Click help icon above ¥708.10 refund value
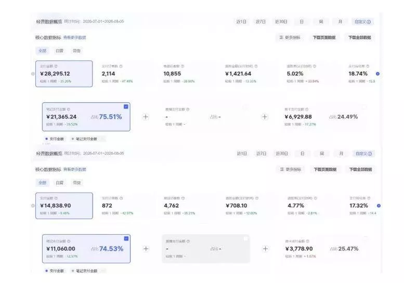404x283 pixels. pos(257,198)
